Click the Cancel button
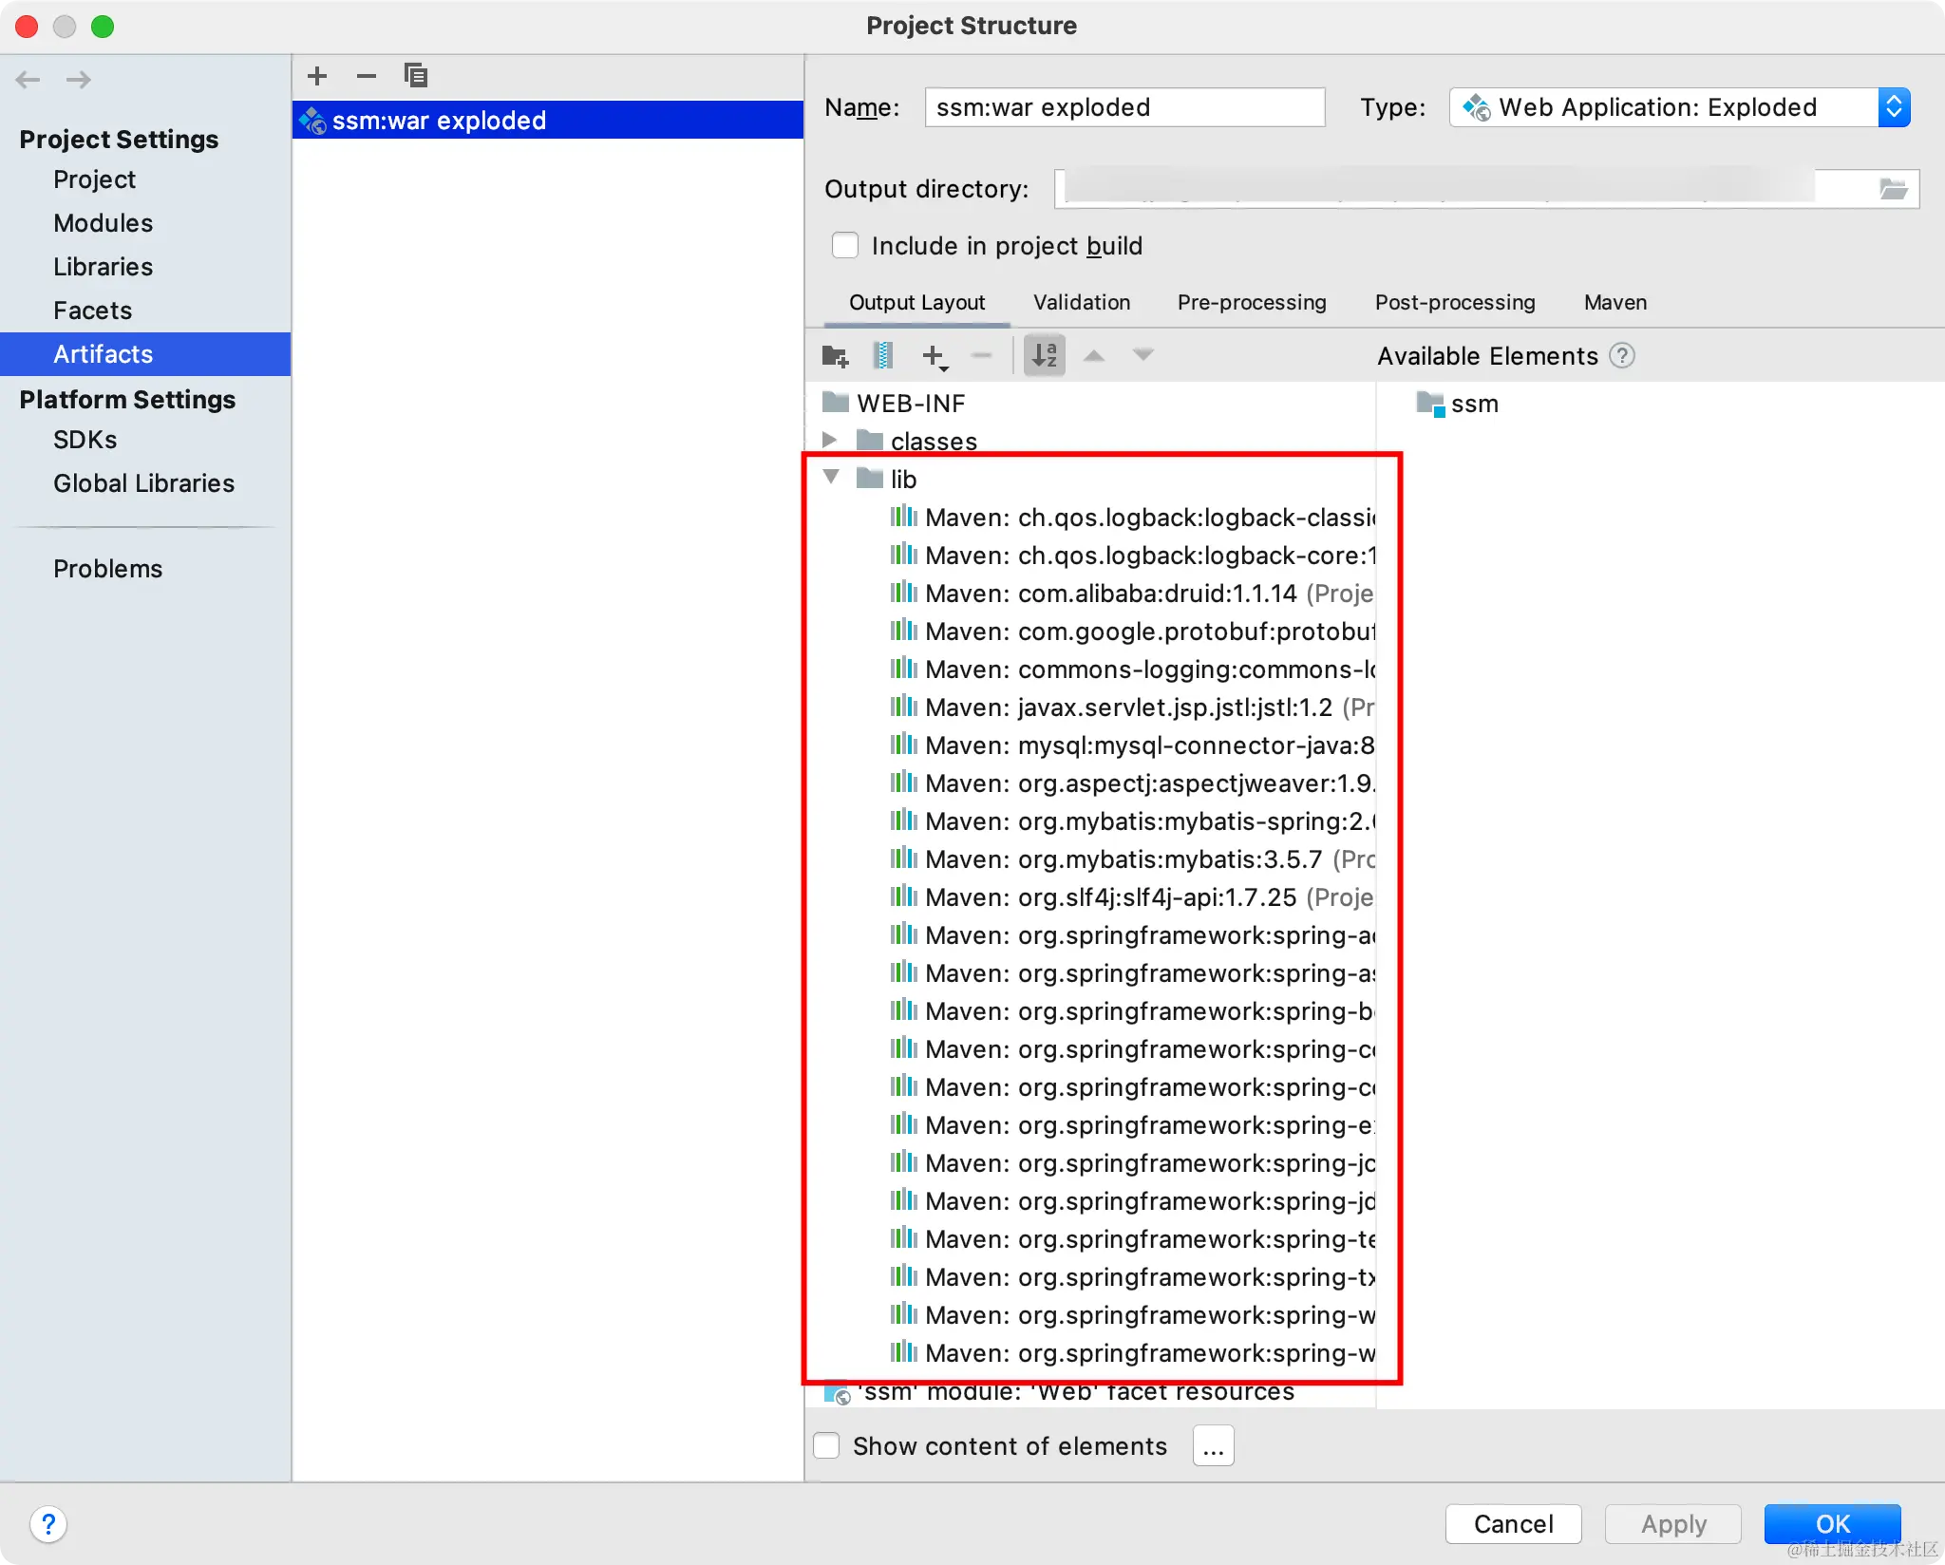 click(x=1513, y=1524)
